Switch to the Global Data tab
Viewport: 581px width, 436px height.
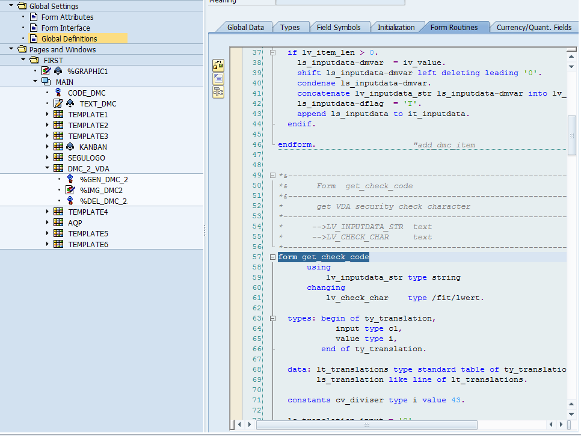click(x=245, y=27)
